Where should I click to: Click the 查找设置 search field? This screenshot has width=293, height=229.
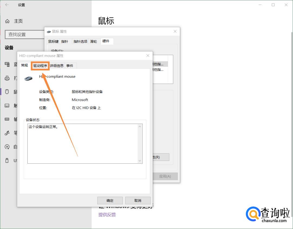(x=24, y=34)
